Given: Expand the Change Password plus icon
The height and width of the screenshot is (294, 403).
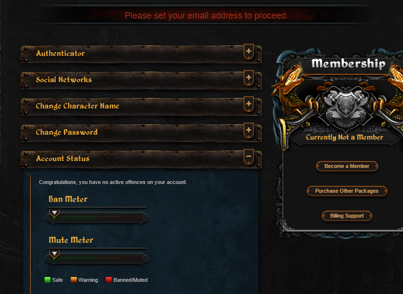Looking at the screenshot, I should click(x=249, y=130).
